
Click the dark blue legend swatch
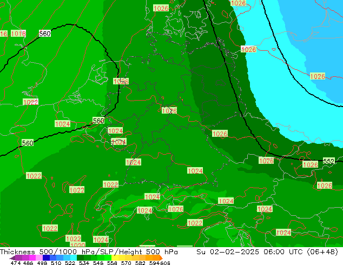click(x=46, y=258)
